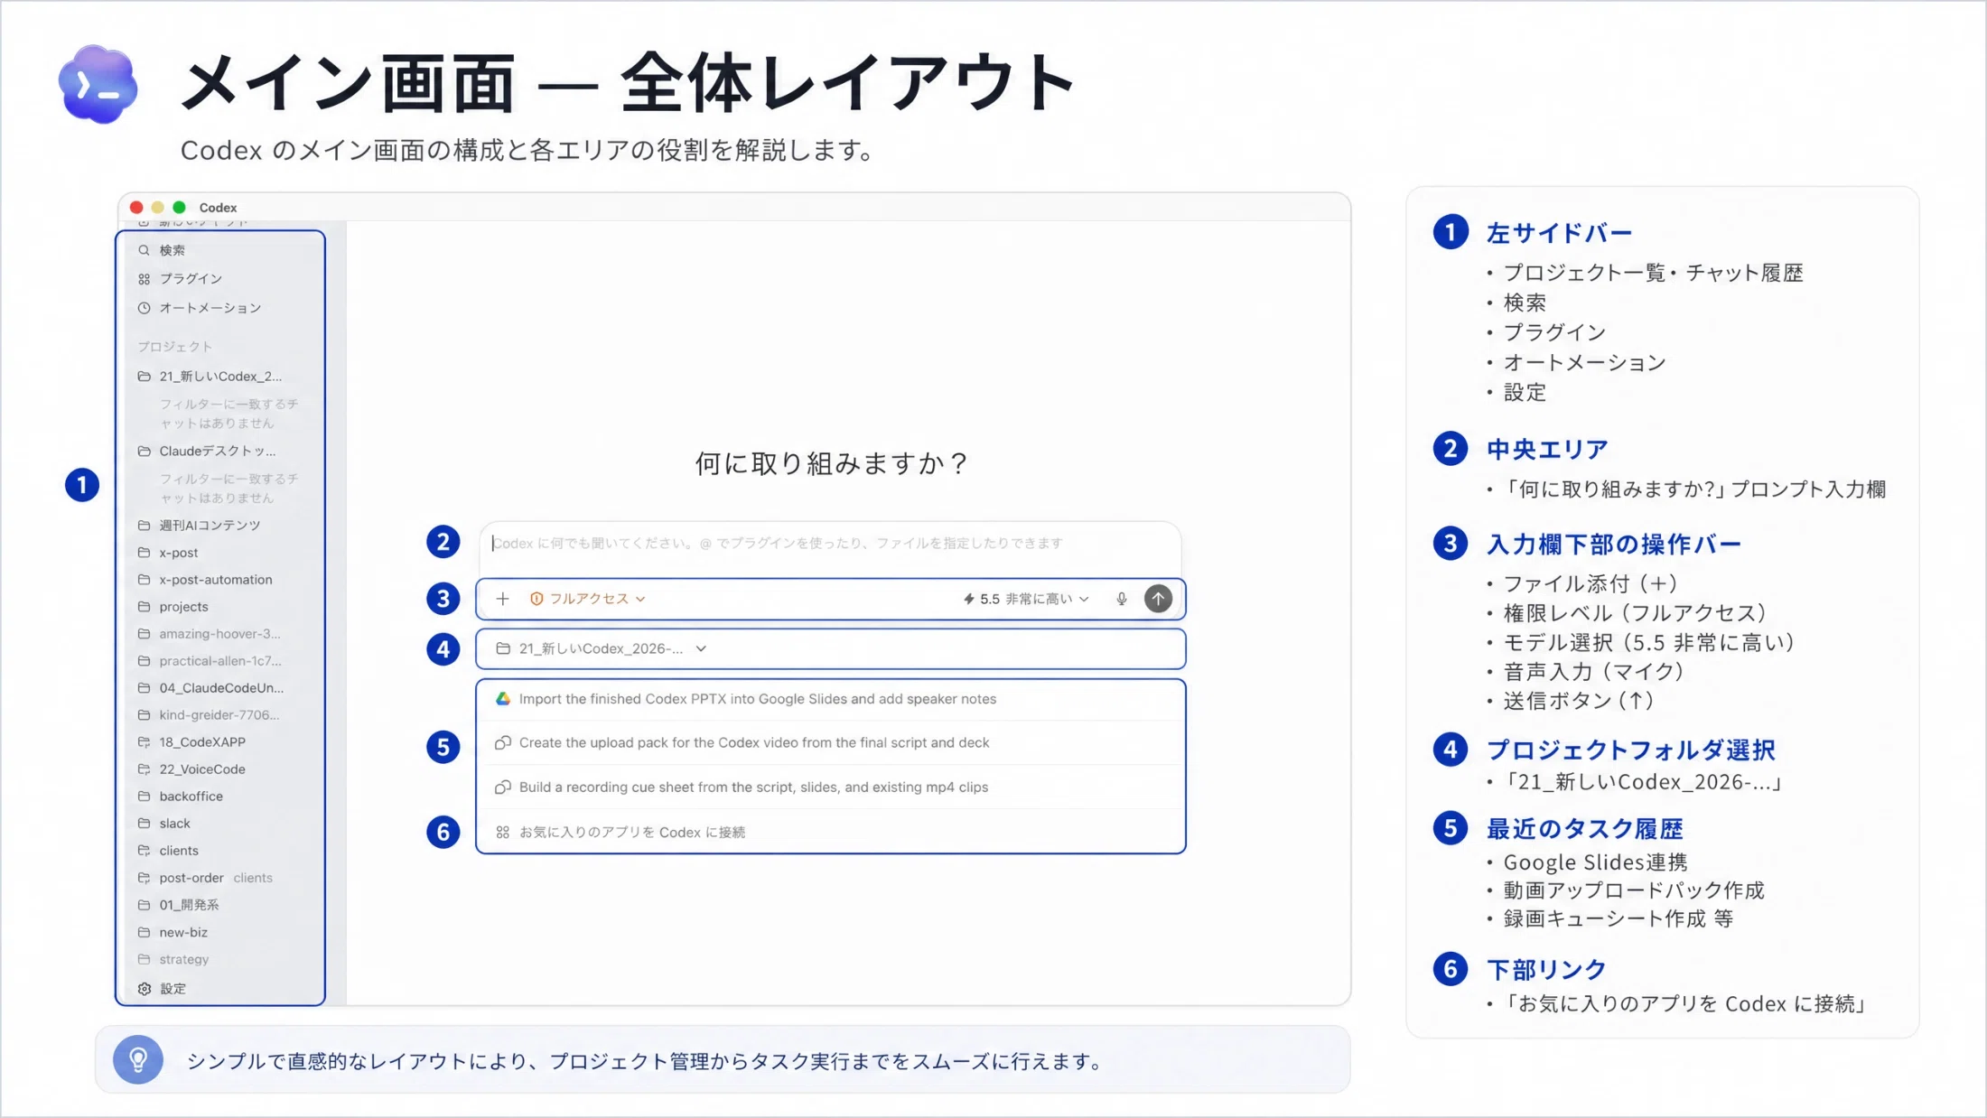
Task: Select Import the finished Codex PPTX task
Action: coord(830,699)
